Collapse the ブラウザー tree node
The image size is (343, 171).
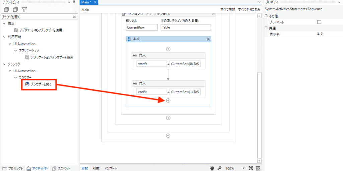15,78
